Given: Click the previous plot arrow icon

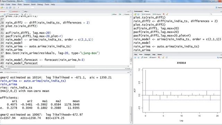Looking at the screenshot, I should tap(135, 57).
